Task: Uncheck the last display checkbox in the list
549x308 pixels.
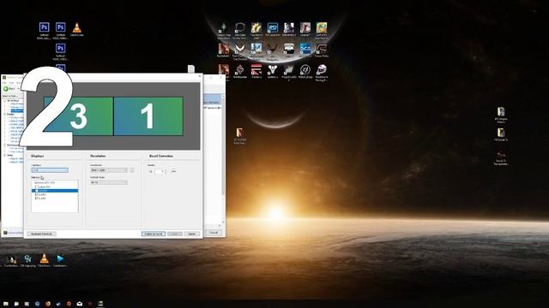Action: [x=37, y=198]
